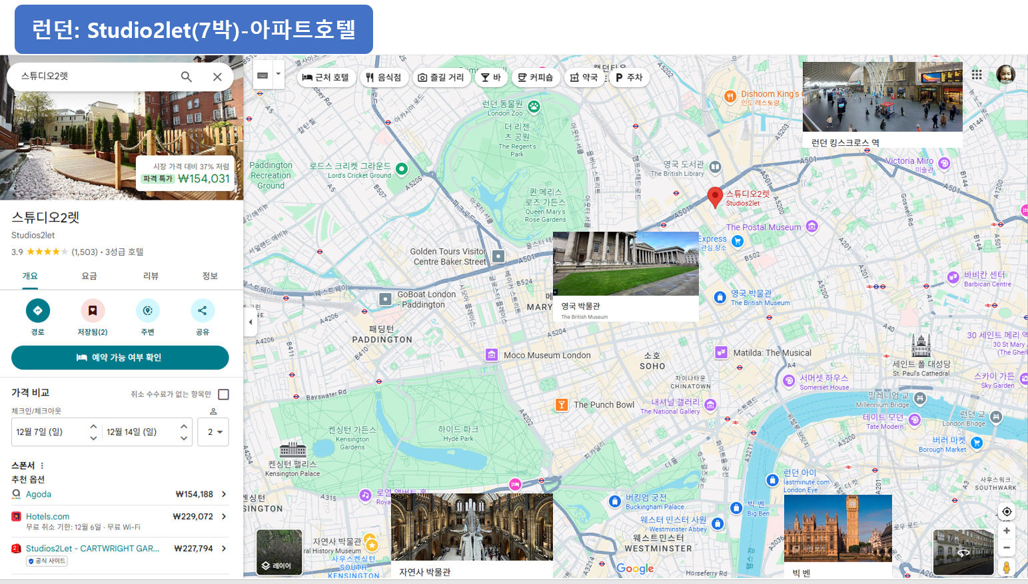1028x584 pixels.
Task: Open the 레이어 layers thumbnail
Action: tap(279, 552)
